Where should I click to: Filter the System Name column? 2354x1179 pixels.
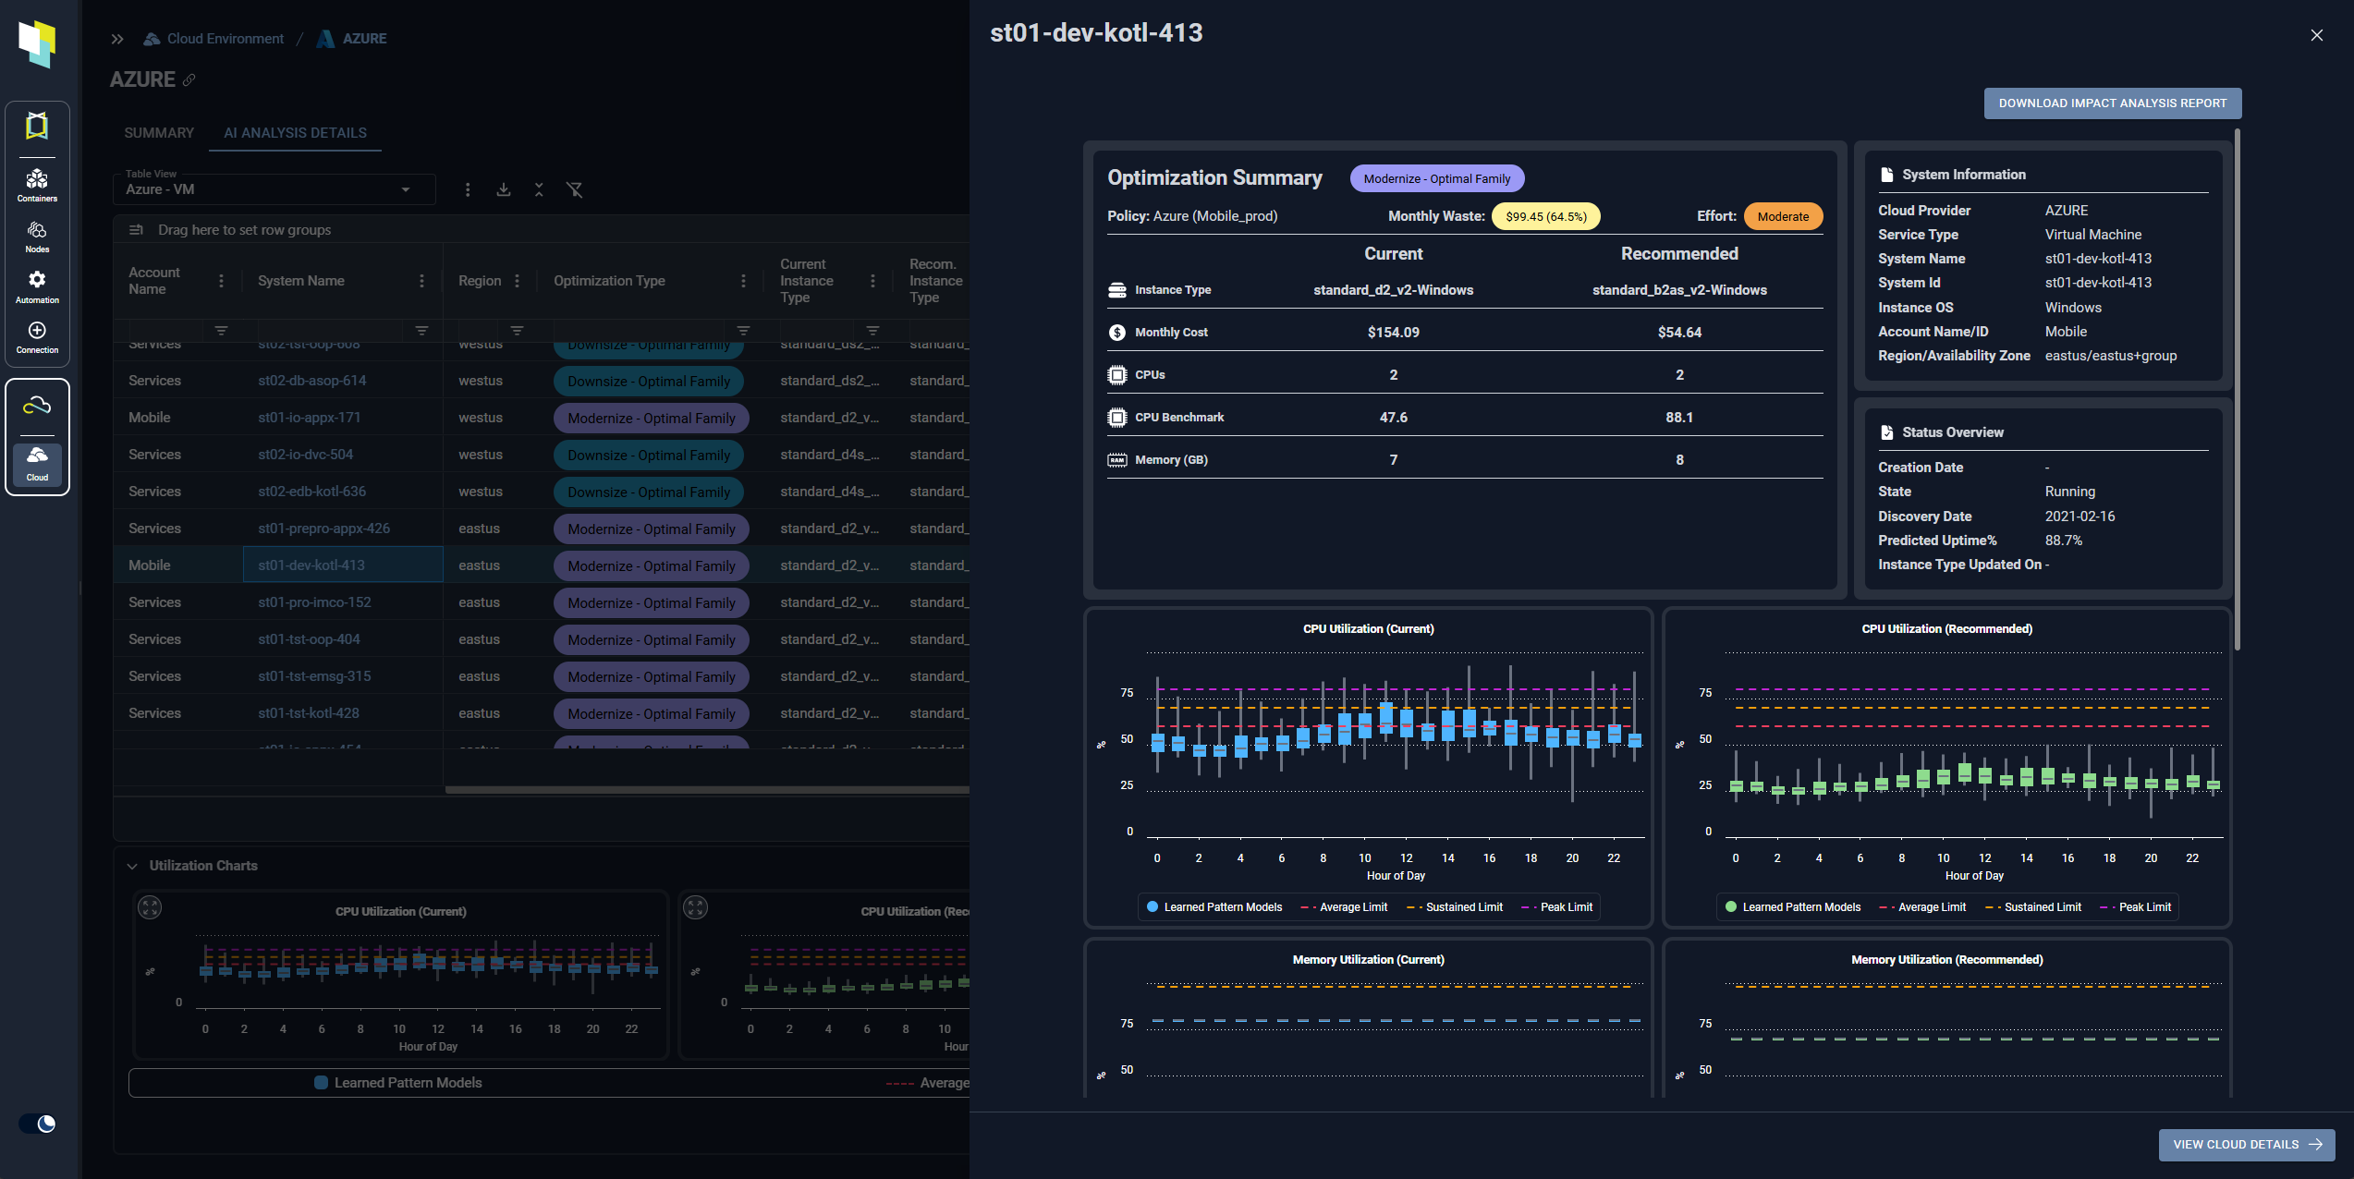point(421,331)
